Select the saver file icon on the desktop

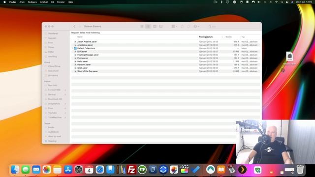(289, 57)
